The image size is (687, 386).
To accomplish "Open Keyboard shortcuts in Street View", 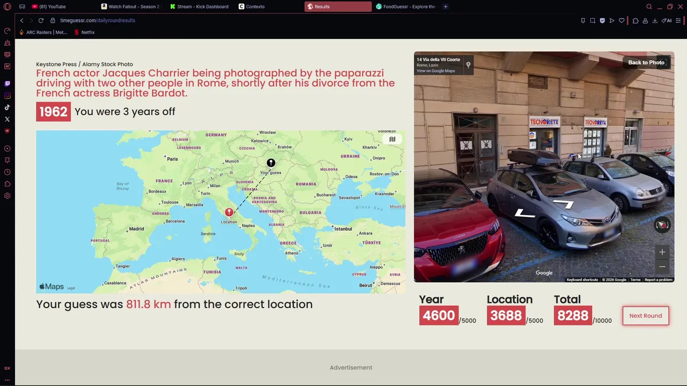I will (x=582, y=280).
